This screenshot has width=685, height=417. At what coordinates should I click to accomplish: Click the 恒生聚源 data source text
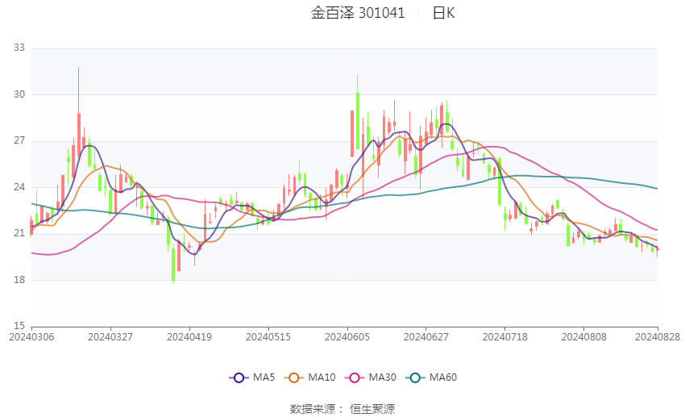pyautogui.click(x=372, y=409)
